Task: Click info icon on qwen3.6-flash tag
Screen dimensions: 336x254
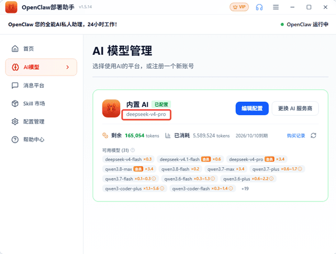Action: click(213, 178)
